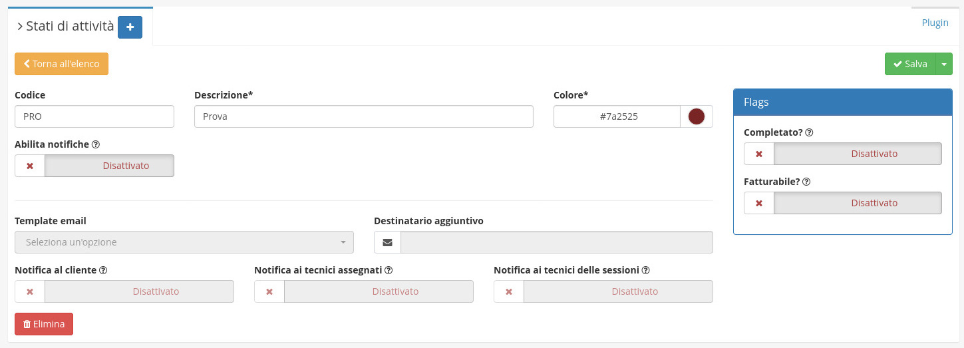The image size is (964, 348).
Task: Toggle the Fatturabile? flag switch
Action: (x=842, y=203)
